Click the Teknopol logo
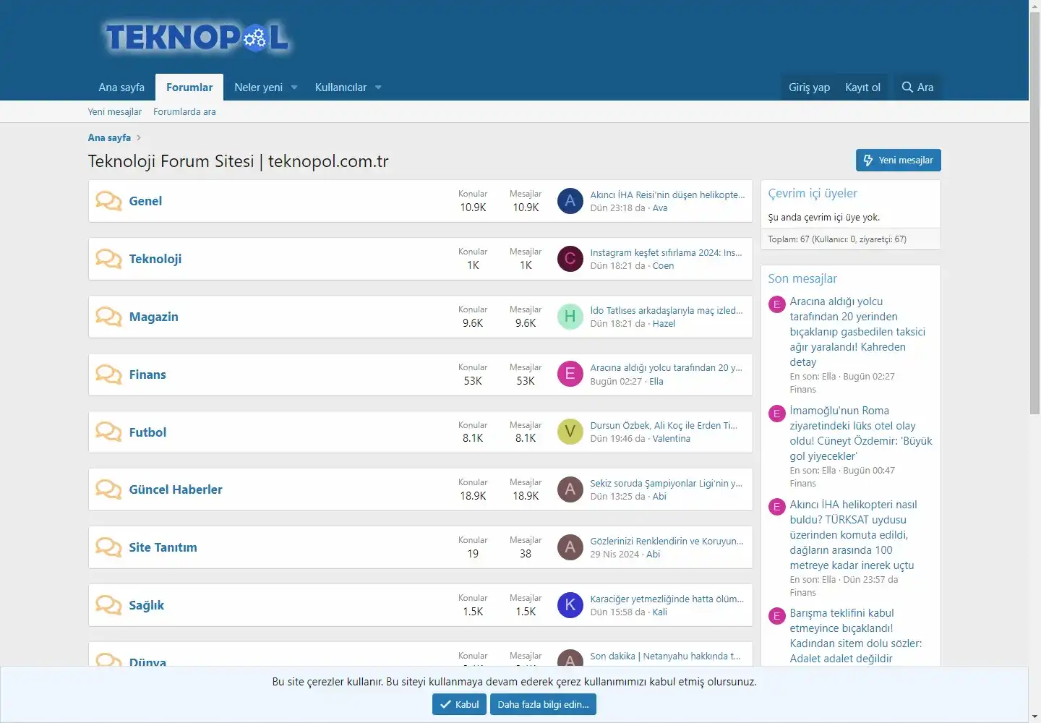1041x723 pixels. point(197,38)
